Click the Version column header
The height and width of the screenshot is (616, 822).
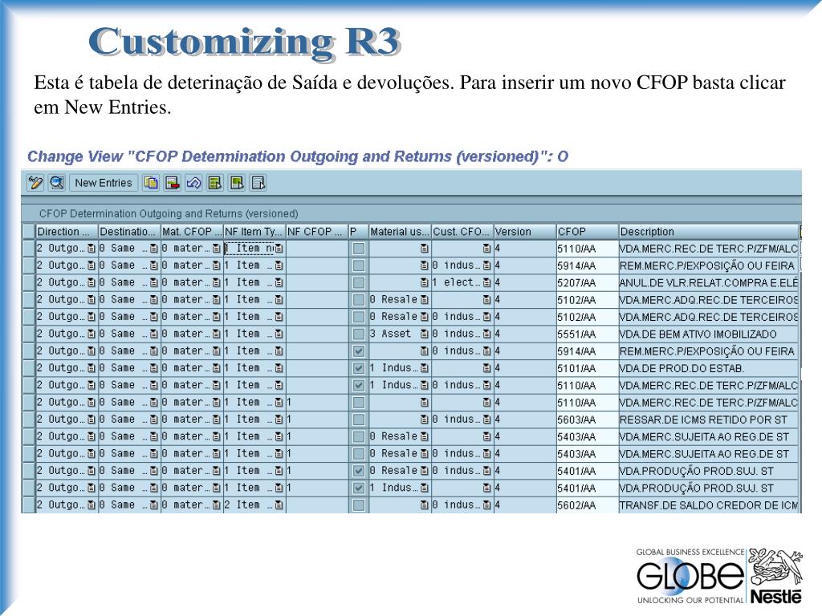[x=525, y=232]
